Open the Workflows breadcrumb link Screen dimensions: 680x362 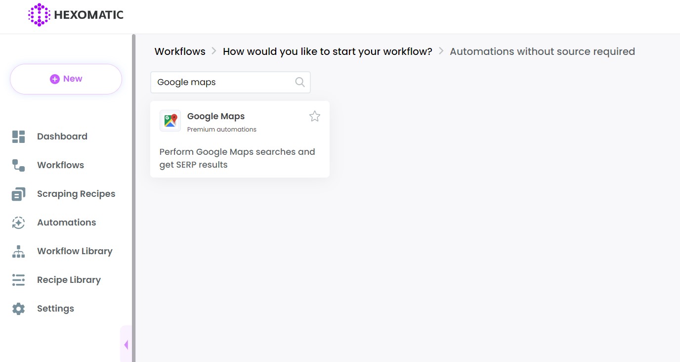coord(180,51)
